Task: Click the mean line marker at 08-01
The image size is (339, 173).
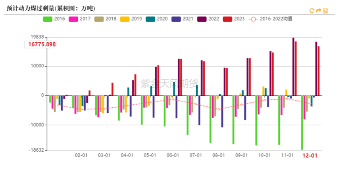Action: click(x=218, y=109)
